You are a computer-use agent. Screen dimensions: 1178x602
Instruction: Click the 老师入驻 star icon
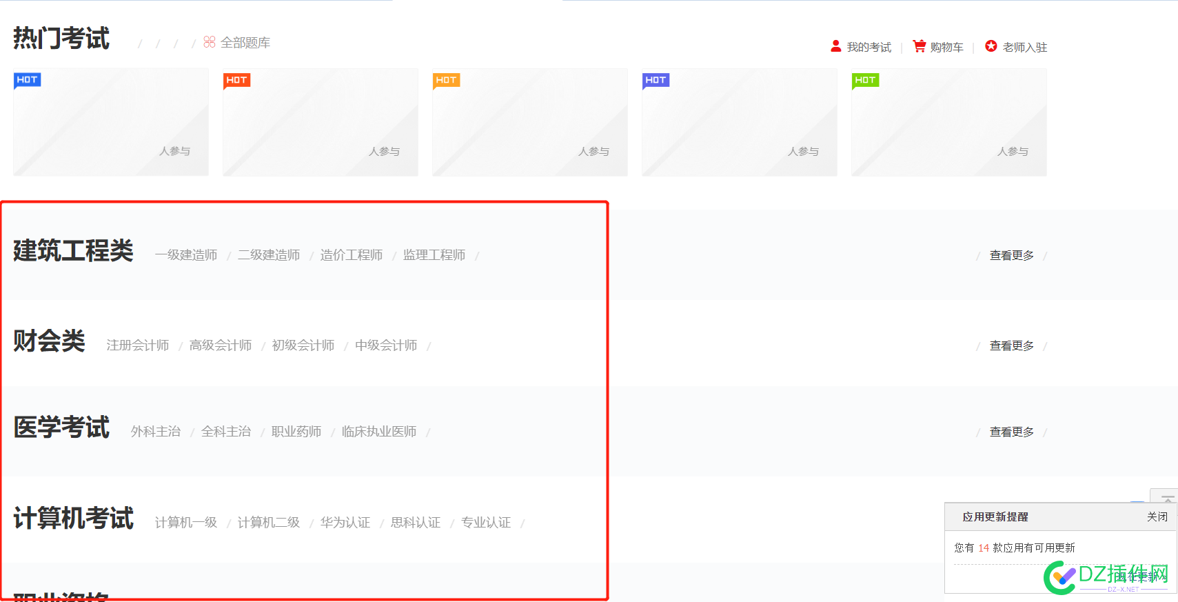[991, 46]
